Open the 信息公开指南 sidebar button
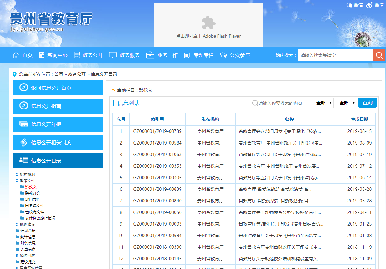Viewport: 386px width, 269px height. tap(58, 106)
